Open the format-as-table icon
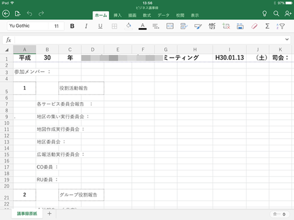This screenshot has height=220, width=294. pyautogui.click(x=184, y=26)
